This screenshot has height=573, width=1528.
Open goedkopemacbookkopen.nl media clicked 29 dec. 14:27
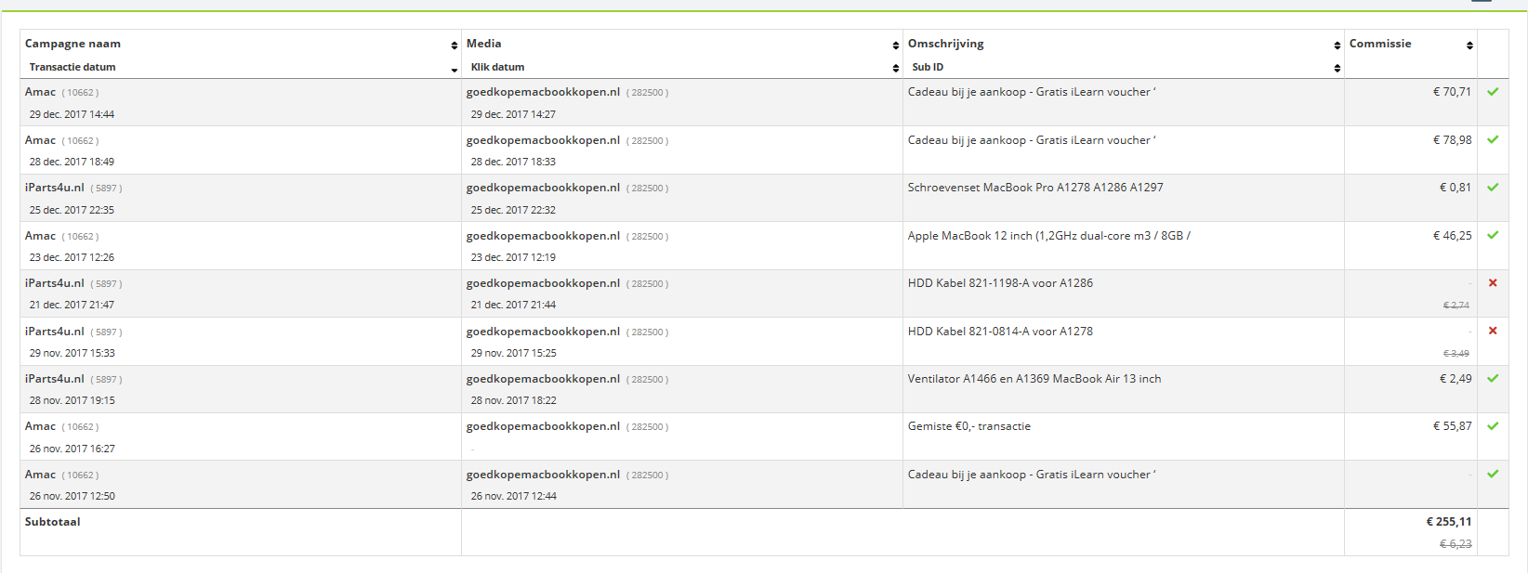click(x=543, y=92)
